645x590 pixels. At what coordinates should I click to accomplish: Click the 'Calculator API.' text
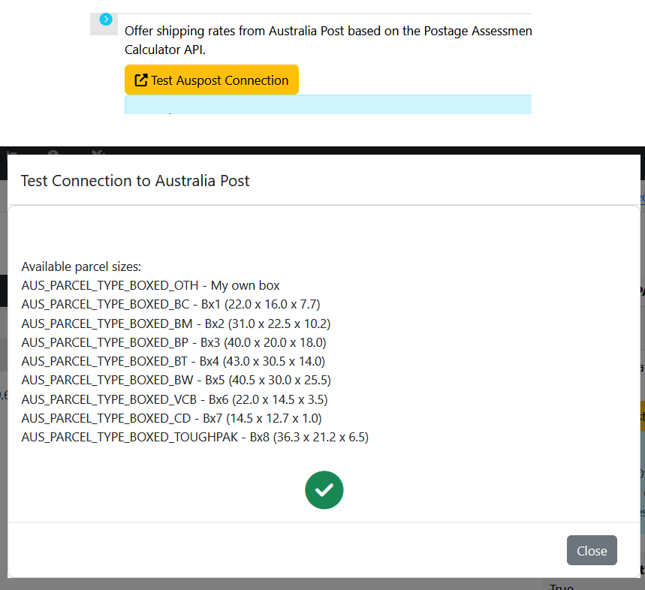pyautogui.click(x=165, y=50)
